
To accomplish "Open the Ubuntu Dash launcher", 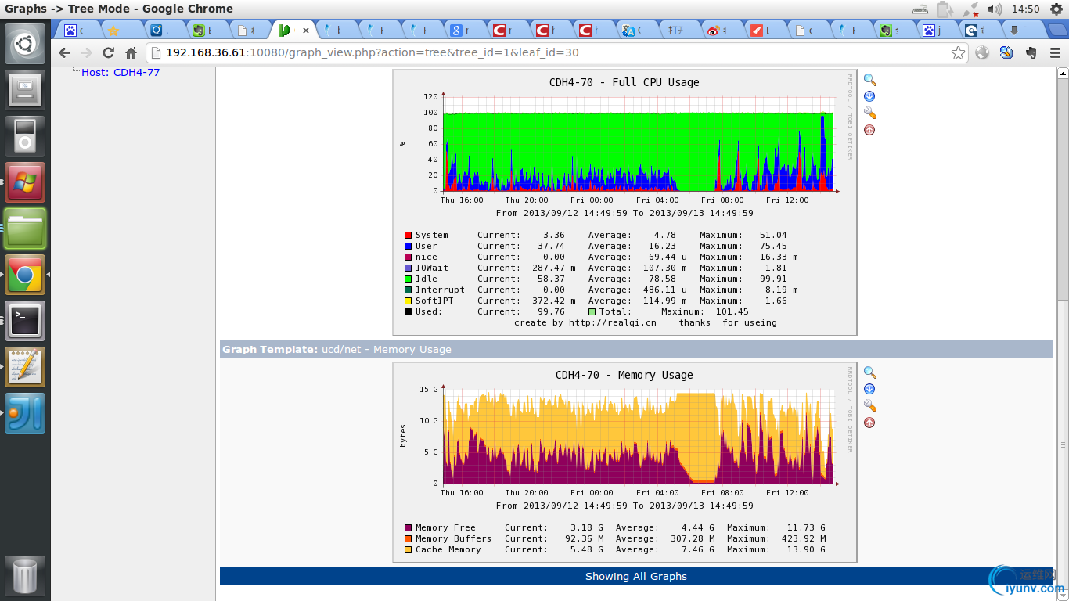I will point(25,44).
